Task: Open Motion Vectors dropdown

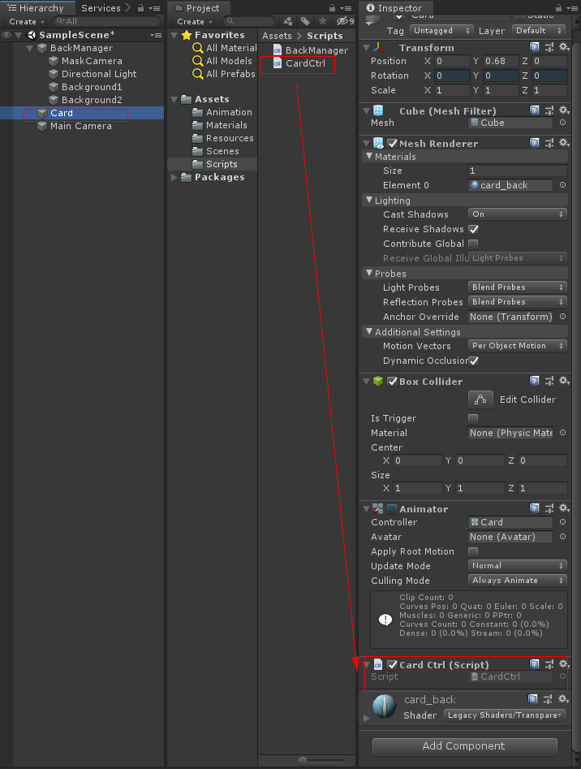Action: pyautogui.click(x=518, y=346)
